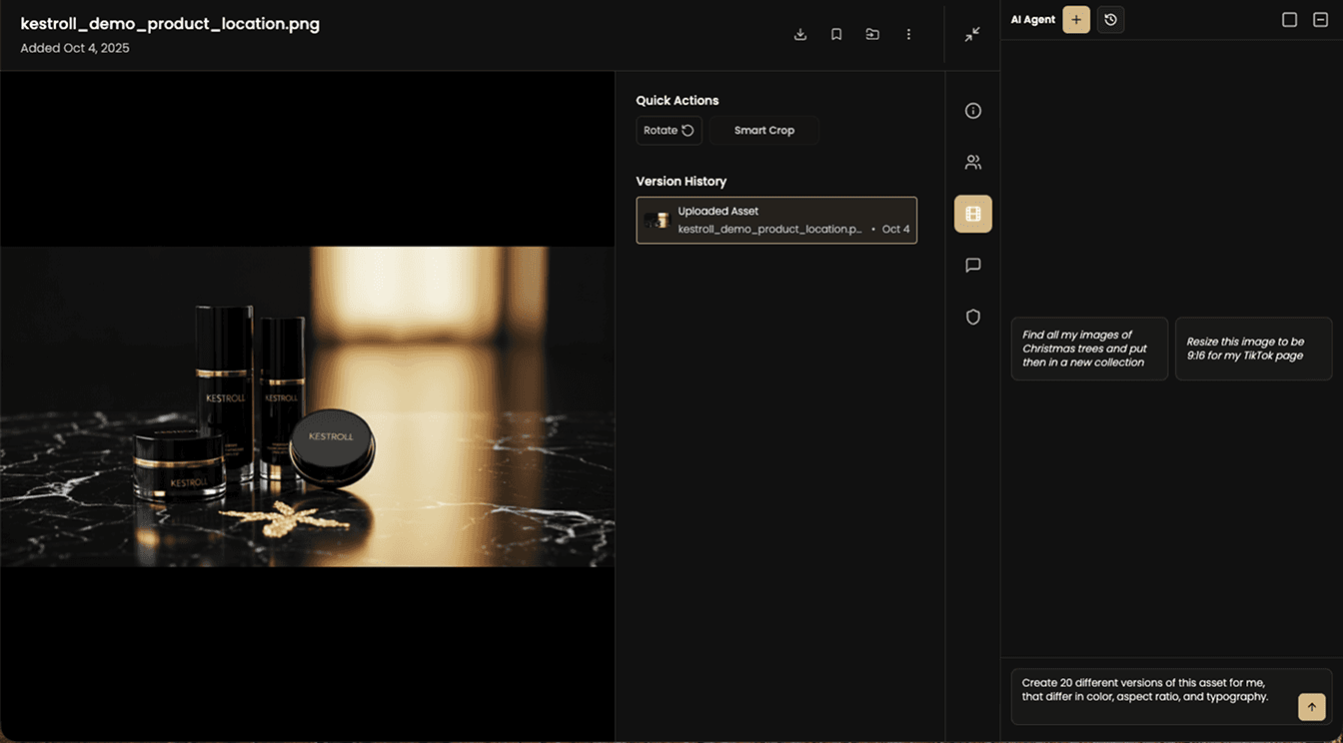This screenshot has height=743, width=1343.
Task: Open the three-dot more options menu
Action: (908, 34)
